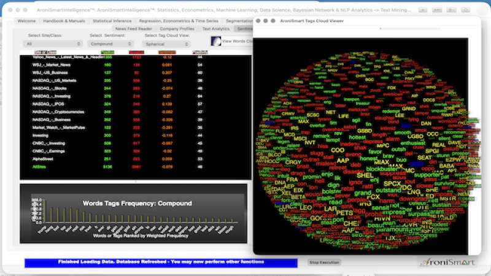Click the plus icon in the title bar toolbar
This screenshot has height=276, width=491.
tap(423, 10)
